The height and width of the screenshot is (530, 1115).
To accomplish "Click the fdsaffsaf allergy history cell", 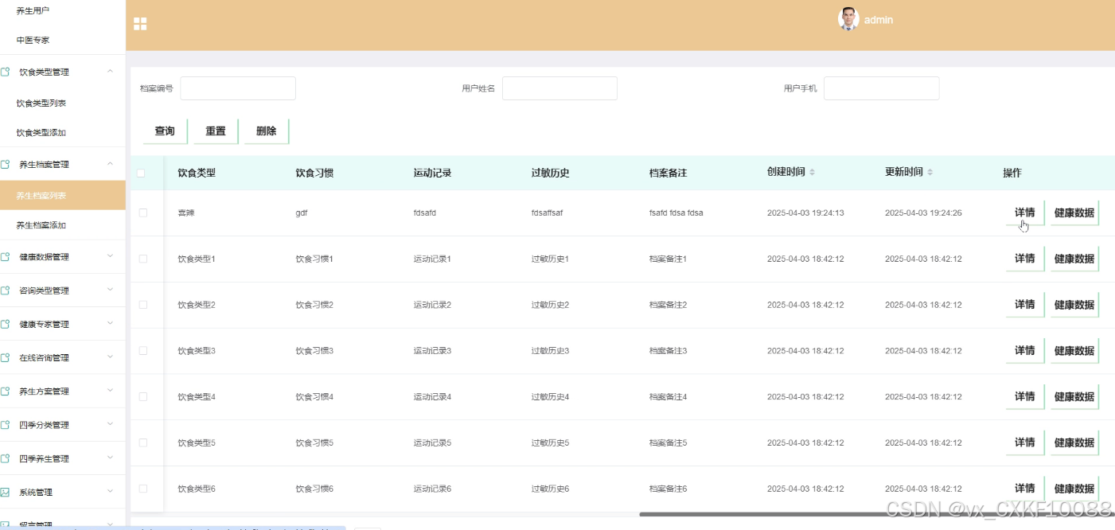I will click(x=547, y=213).
